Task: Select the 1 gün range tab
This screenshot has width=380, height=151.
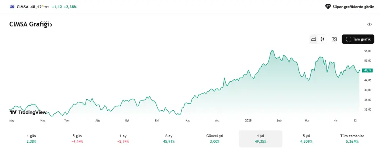Action: point(31,139)
